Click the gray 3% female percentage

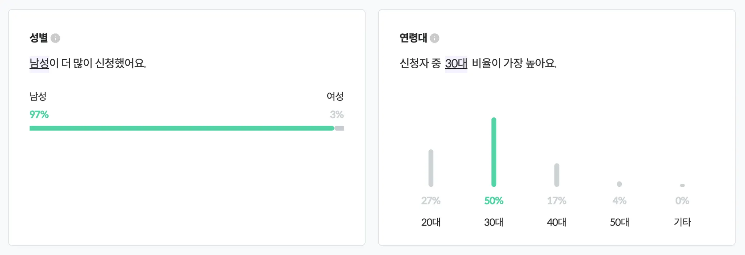coord(336,115)
